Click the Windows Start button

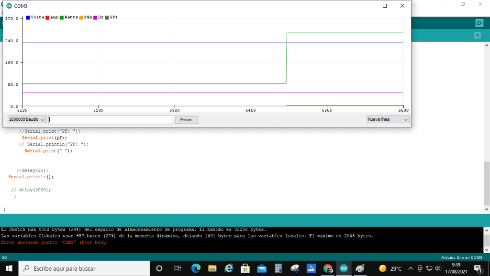(9, 268)
